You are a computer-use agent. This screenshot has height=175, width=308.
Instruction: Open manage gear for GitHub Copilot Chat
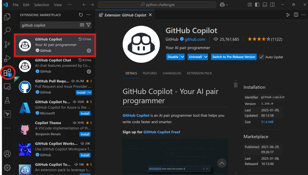pyautogui.click(x=89, y=72)
